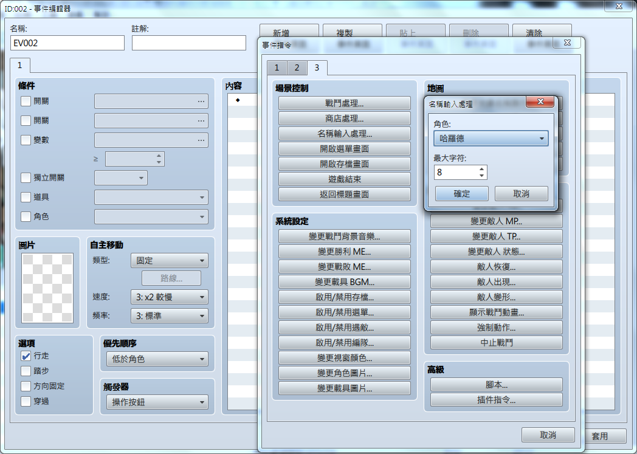Click the 開啟存檔畫面 command
Viewport: 637px width, 454px height.
tap(345, 164)
